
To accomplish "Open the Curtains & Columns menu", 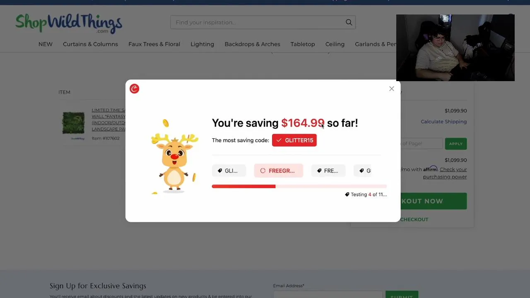I will point(90,44).
